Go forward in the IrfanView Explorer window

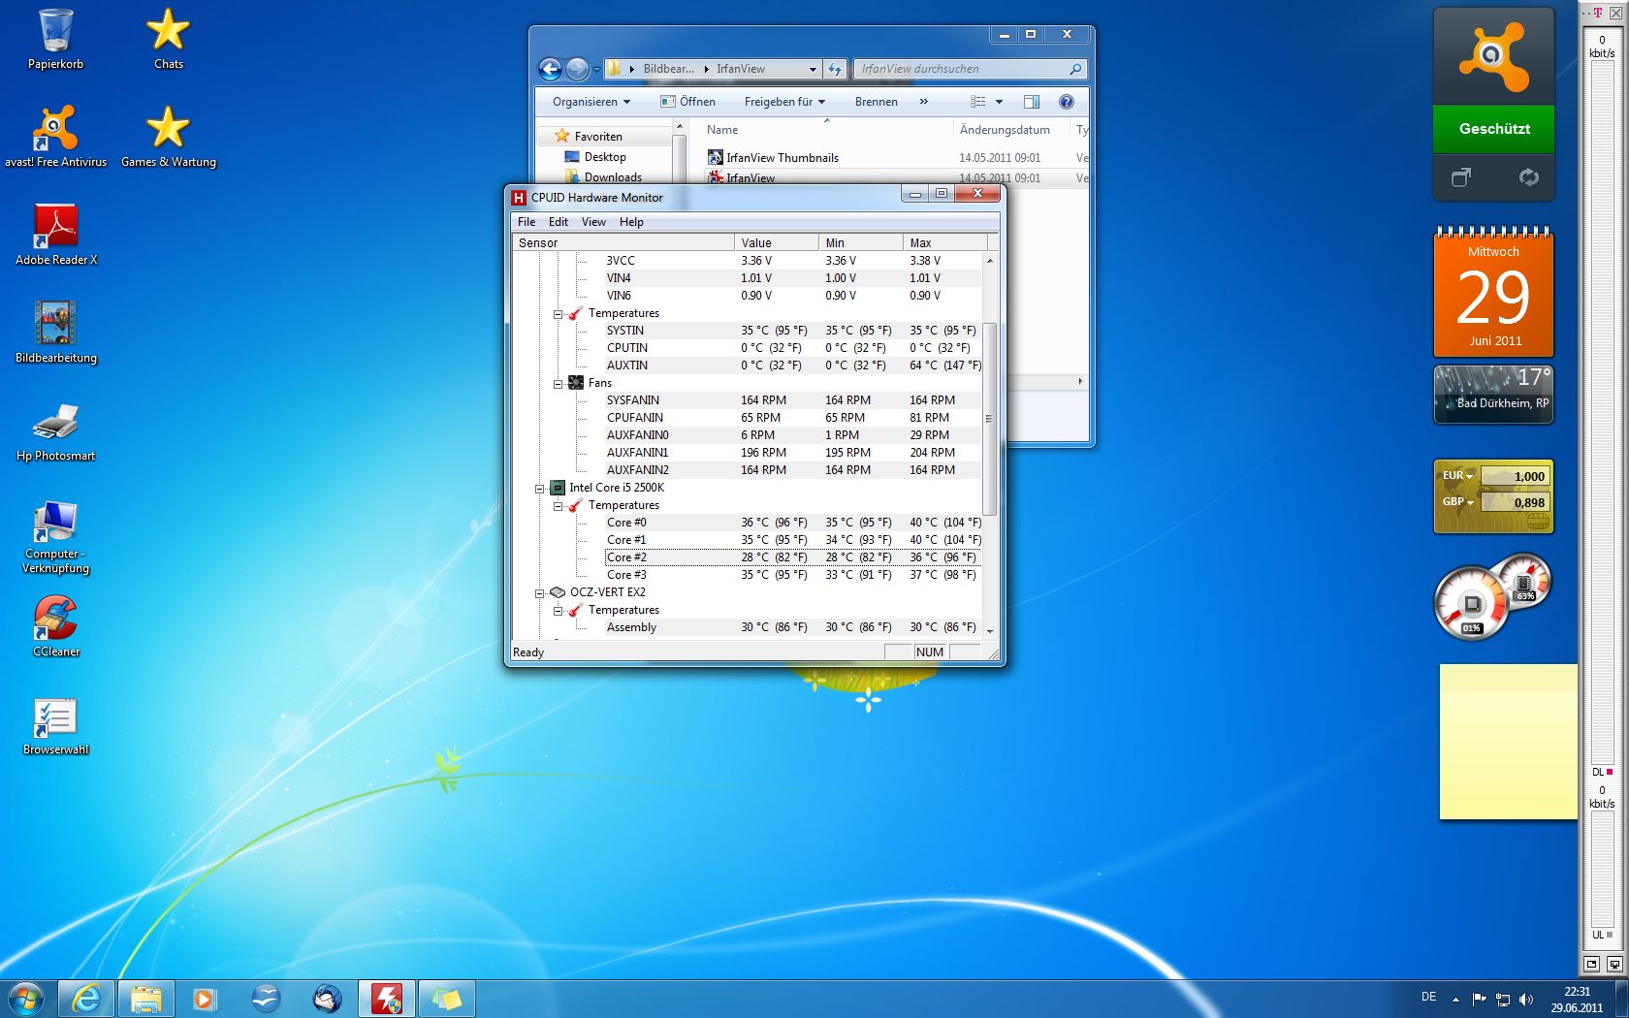click(x=577, y=69)
